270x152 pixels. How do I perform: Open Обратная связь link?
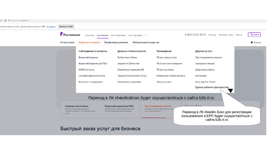(x=226, y=35)
